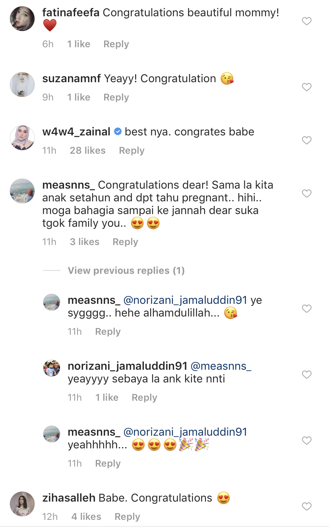Screen dimensions: 329x527
Task: Tap heart on suzanamnf's congratulation comment
Action: (x=306, y=87)
